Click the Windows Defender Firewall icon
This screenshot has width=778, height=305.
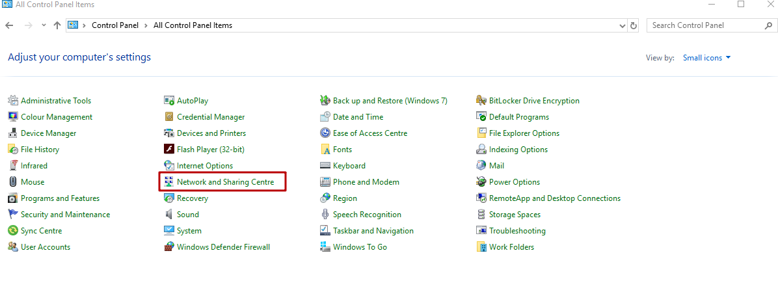point(169,247)
